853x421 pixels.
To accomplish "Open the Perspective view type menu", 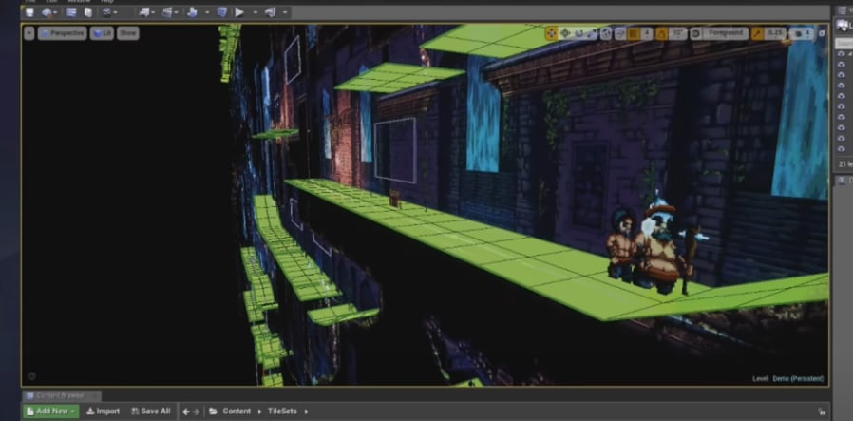I will pos(62,33).
